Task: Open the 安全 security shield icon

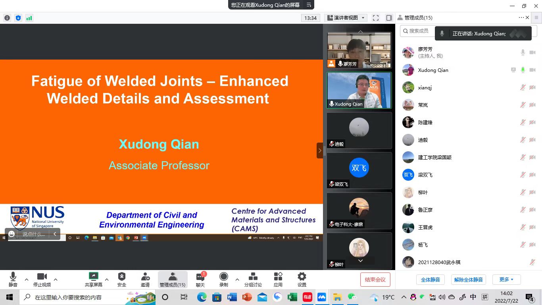Action: [x=122, y=276]
